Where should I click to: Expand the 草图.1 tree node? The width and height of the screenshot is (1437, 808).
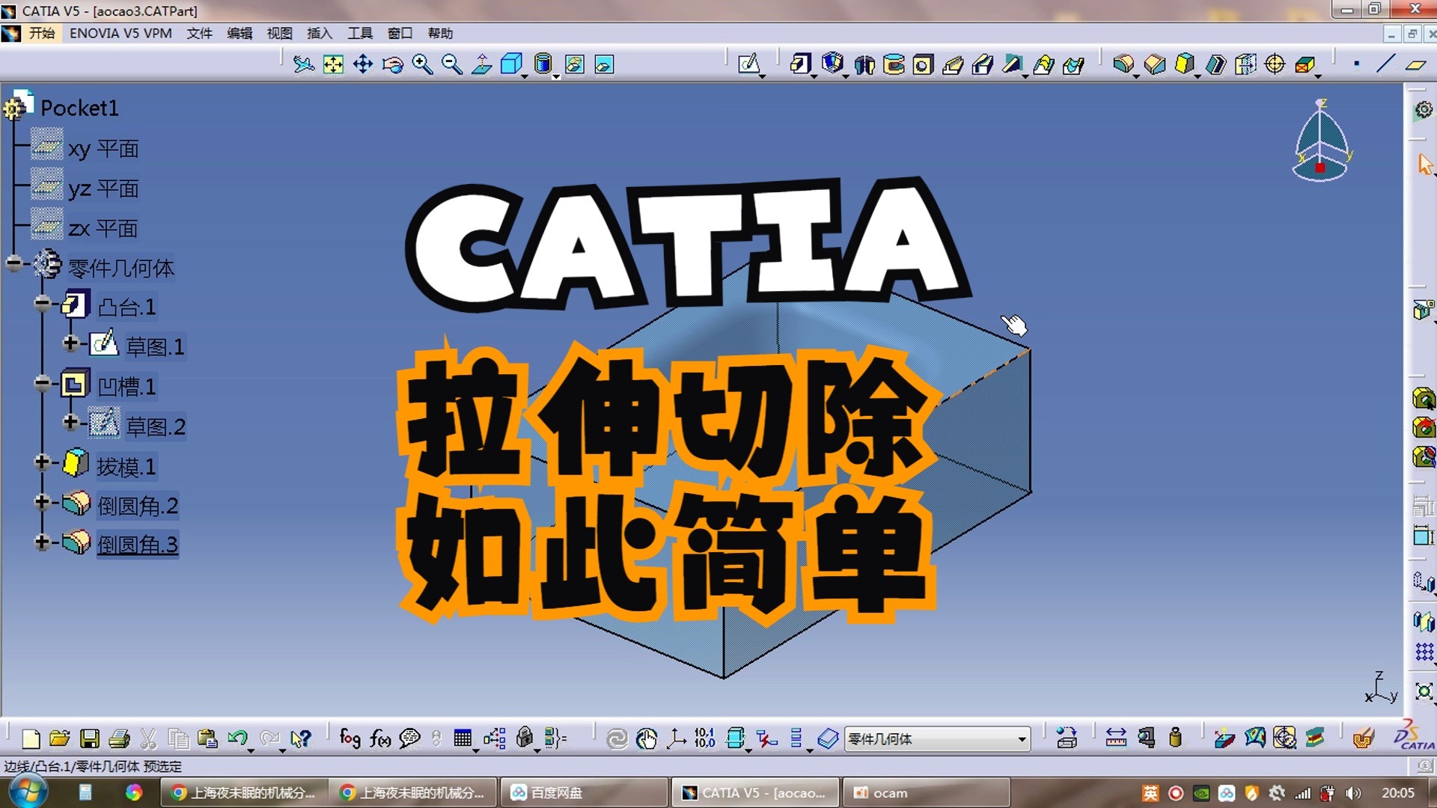[71, 343]
